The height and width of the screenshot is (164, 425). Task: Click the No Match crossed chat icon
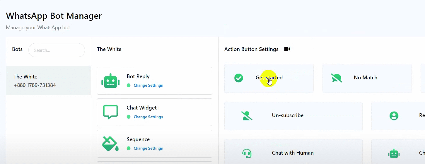pos(337,78)
